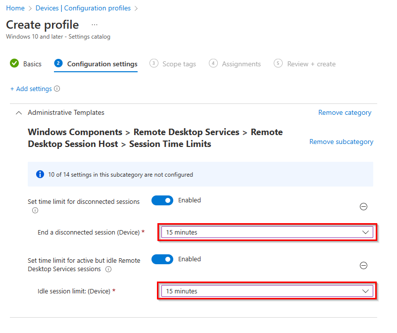
Task: Click the blue info icon in settings banner
Action: pos(41,175)
